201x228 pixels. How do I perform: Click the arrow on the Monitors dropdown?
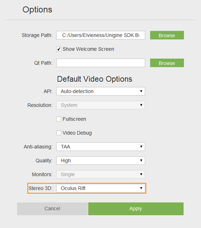[141, 174]
